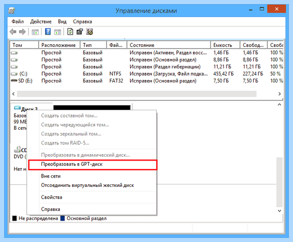The width and height of the screenshot is (293, 242).
Task: Sort by the Фай... column header
Action: tap(117, 45)
